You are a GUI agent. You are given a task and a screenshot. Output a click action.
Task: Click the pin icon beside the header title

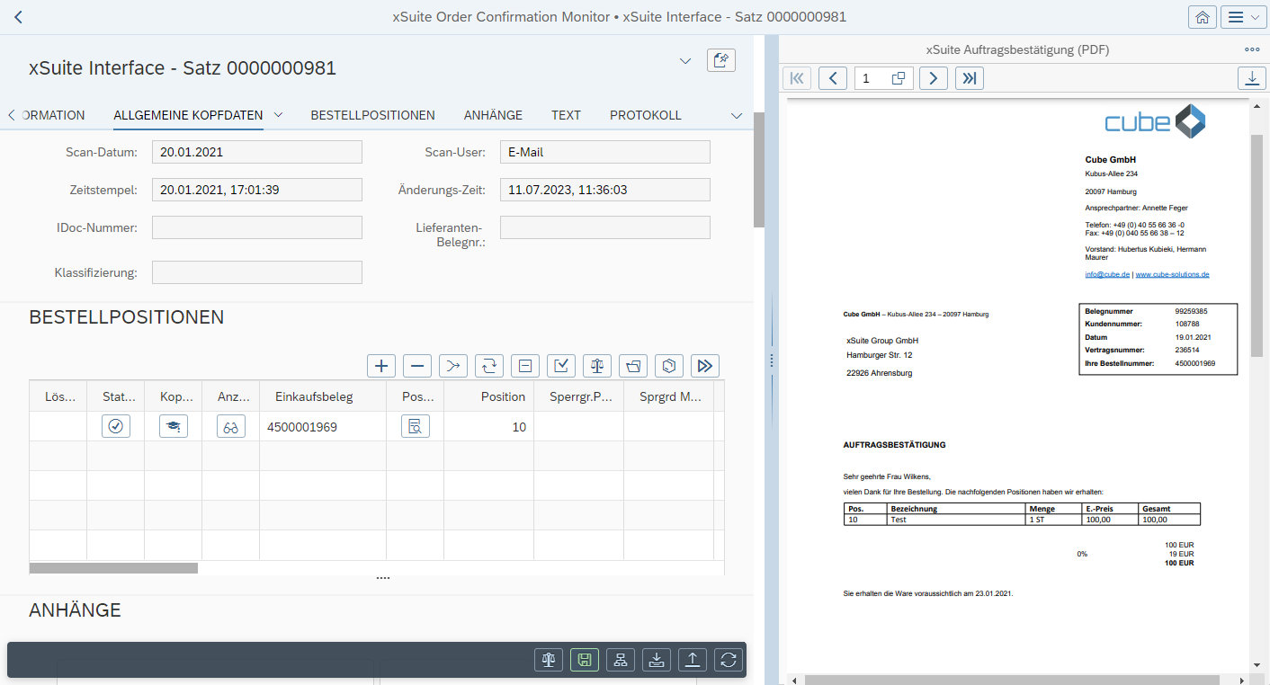720,60
